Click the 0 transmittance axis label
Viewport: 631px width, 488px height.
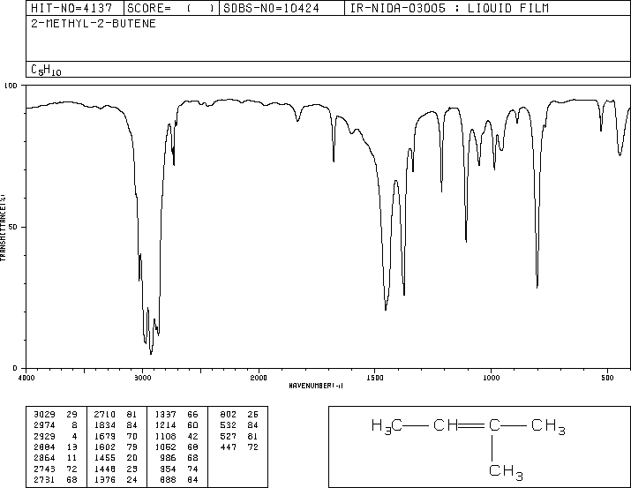15,368
